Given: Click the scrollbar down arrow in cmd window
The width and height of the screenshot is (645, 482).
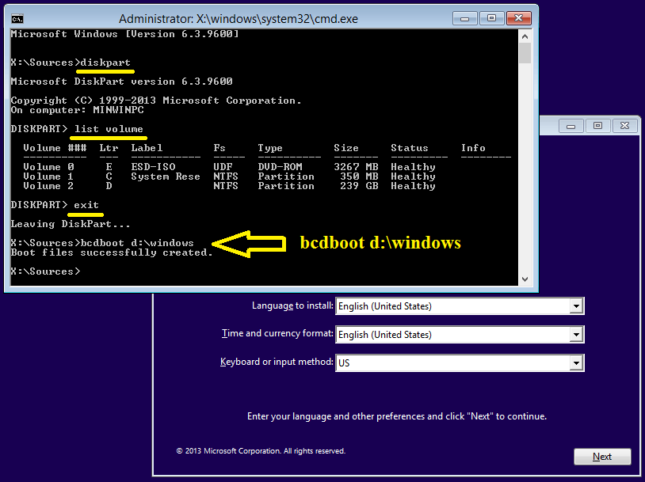Looking at the screenshot, I should (524, 279).
